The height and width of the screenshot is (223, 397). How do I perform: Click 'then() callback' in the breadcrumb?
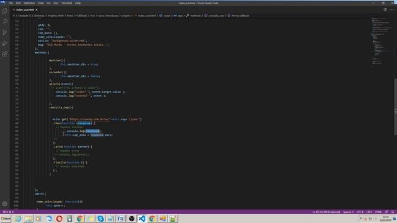point(240,15)
